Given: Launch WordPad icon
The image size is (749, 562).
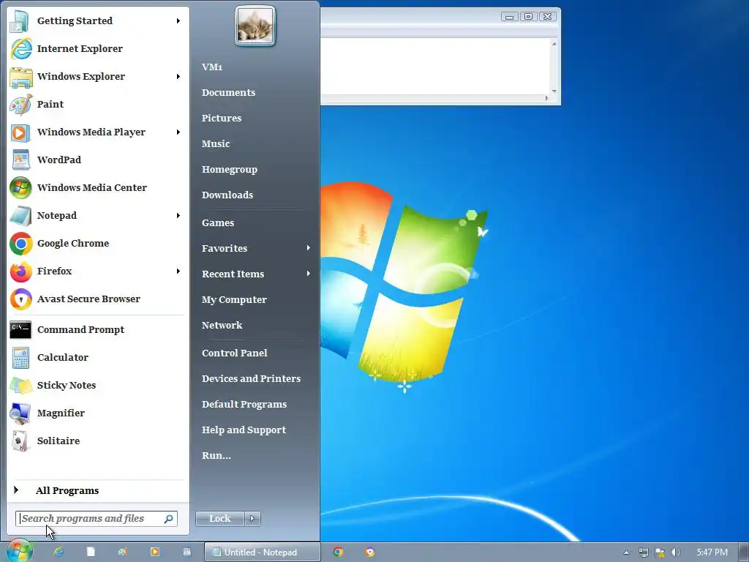Looking at the screenshot, I should click(20, 160).
